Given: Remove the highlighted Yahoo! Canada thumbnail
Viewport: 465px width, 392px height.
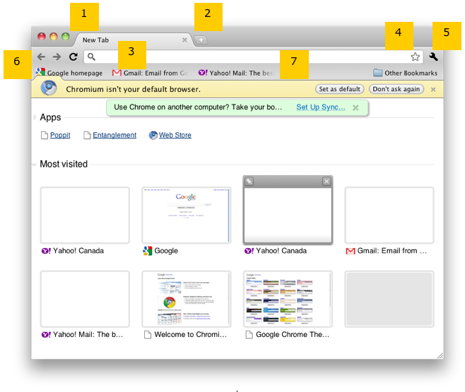Looking at the screenshot, I should click(326, 182).
